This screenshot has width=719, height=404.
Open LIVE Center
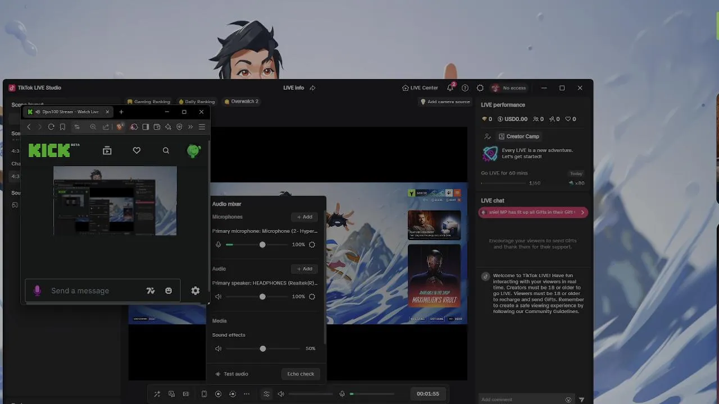[420, 88]
